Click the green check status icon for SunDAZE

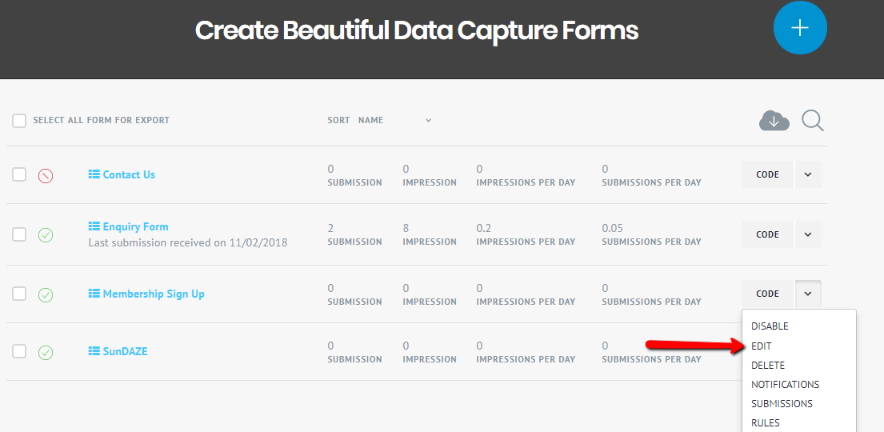click(x=46, y=352)
